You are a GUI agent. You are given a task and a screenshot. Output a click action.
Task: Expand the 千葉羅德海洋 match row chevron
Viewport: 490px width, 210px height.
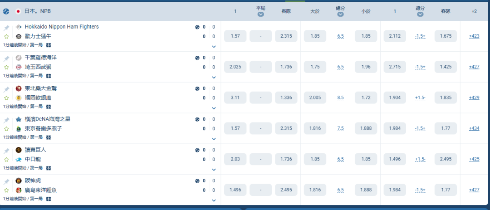(214, 77)
